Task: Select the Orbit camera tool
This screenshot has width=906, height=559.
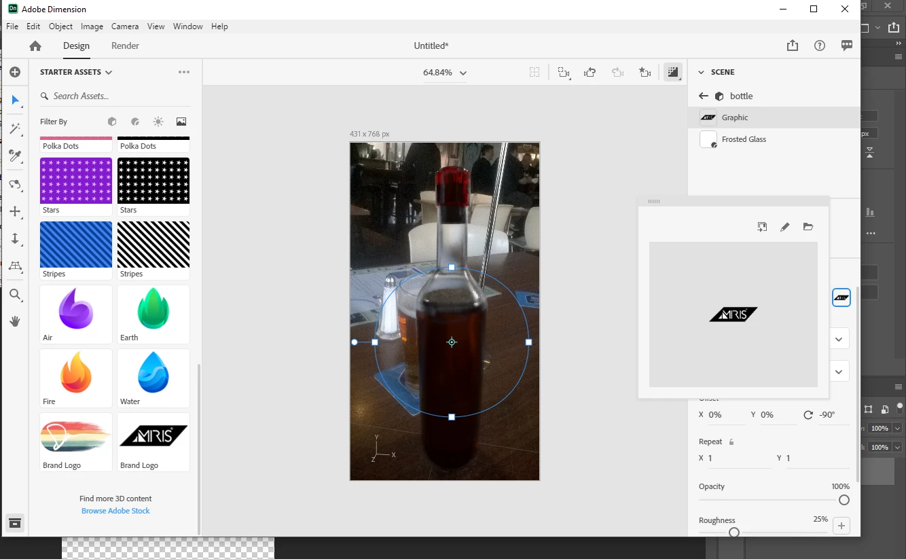Action: 16,184
